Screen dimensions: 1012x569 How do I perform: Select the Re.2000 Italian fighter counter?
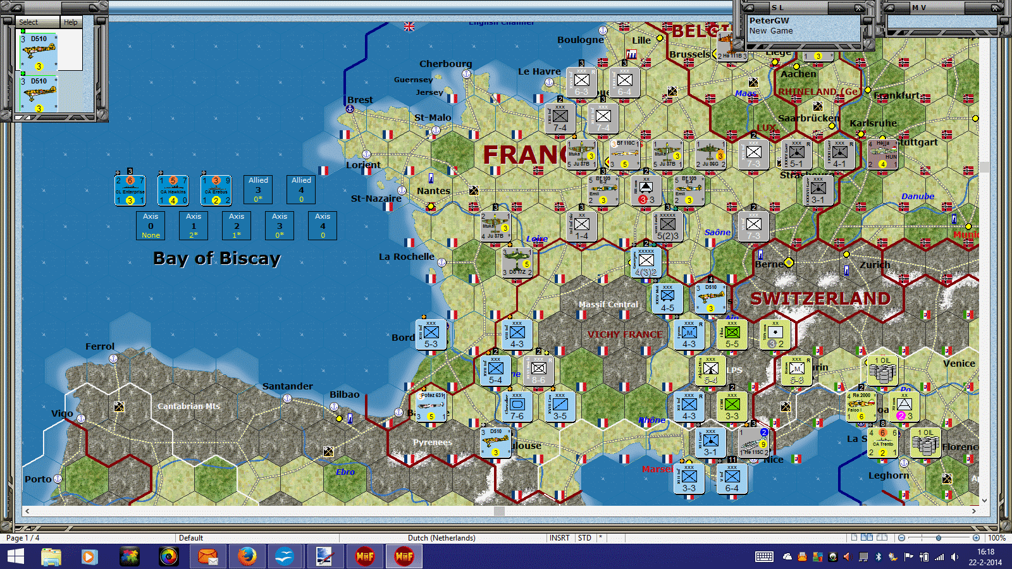(x=861, y=407)
